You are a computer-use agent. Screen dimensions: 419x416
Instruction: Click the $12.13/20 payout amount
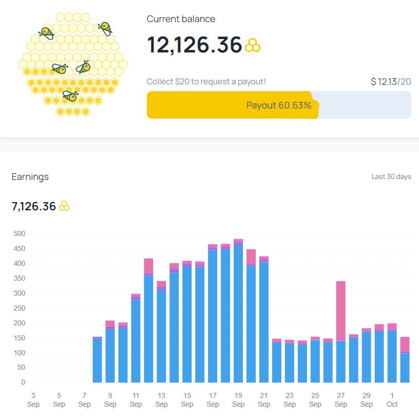[391, 82]
